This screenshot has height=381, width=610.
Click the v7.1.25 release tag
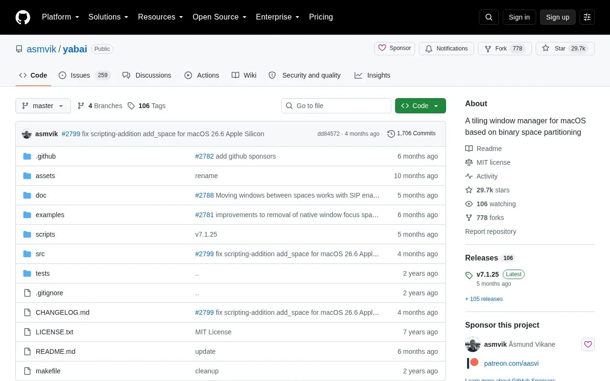tap(488, 274)
